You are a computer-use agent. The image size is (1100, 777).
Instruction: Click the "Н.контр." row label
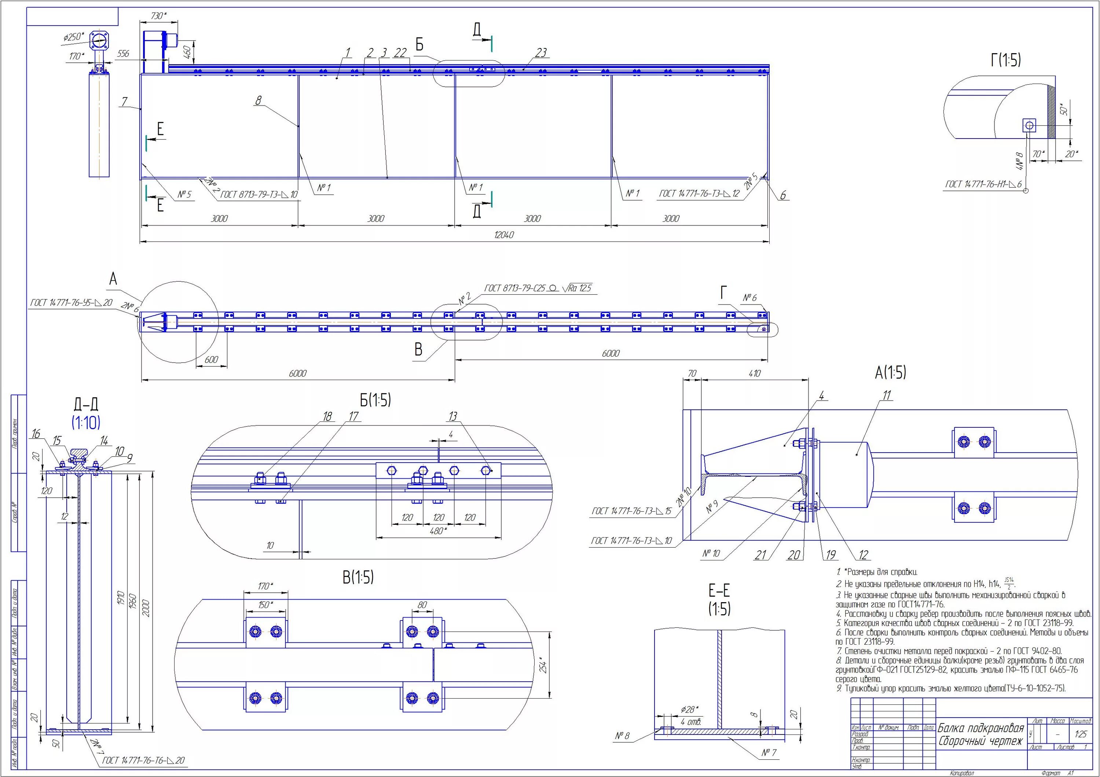click(x=861, y=760)
